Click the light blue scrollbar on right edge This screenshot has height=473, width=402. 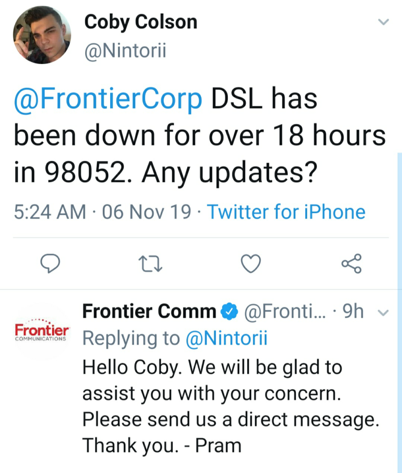pyautogui.click(x=399, y=314)
